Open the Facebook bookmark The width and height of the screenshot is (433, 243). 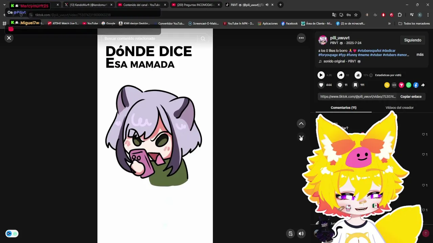pyautogui.click(x=290, y=24)
